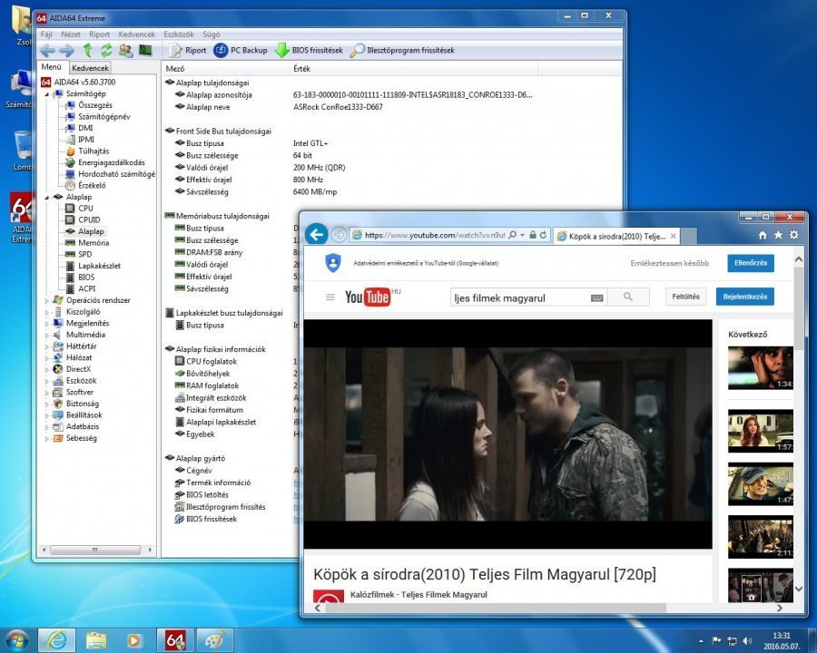This screenshot has height=653, width=817.
Task: Click the YouTube search magnifier button
Action: pos(628,297)
